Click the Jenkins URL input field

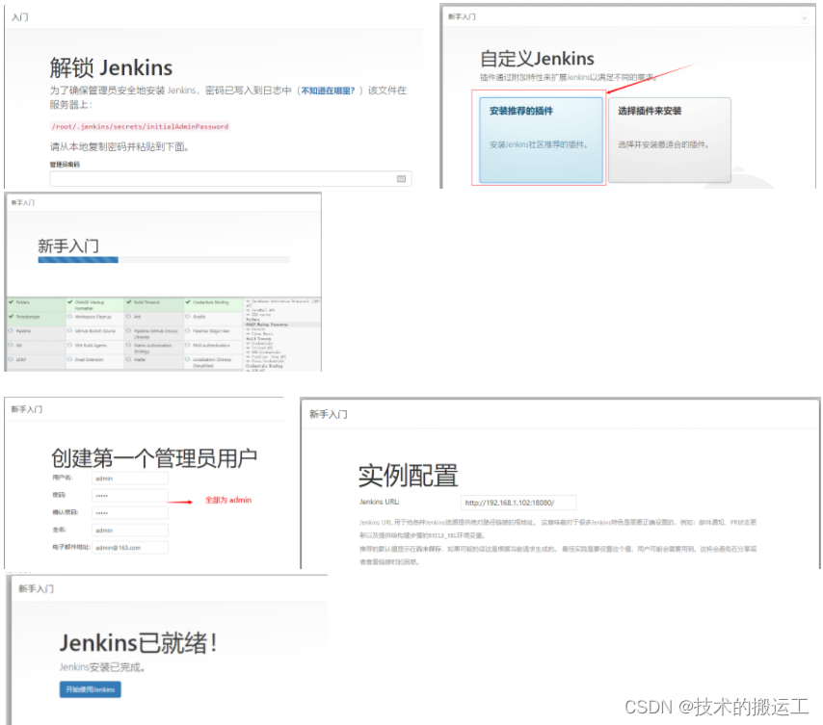(x=518, y=503)
